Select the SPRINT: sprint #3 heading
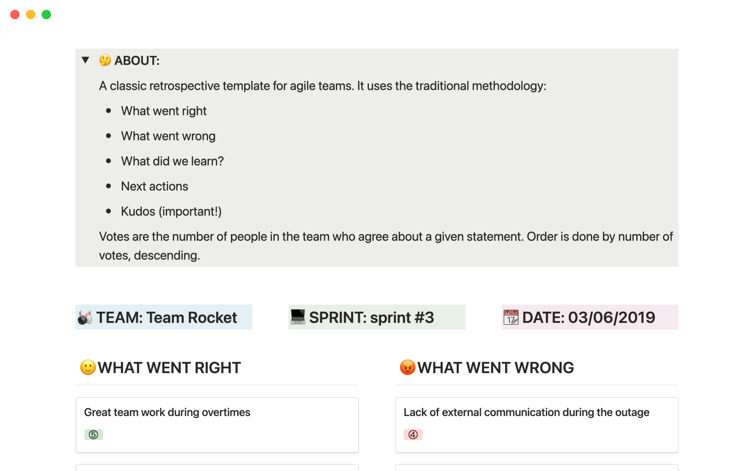The width and height of the screenshot is (754, 471). [372, 318]
